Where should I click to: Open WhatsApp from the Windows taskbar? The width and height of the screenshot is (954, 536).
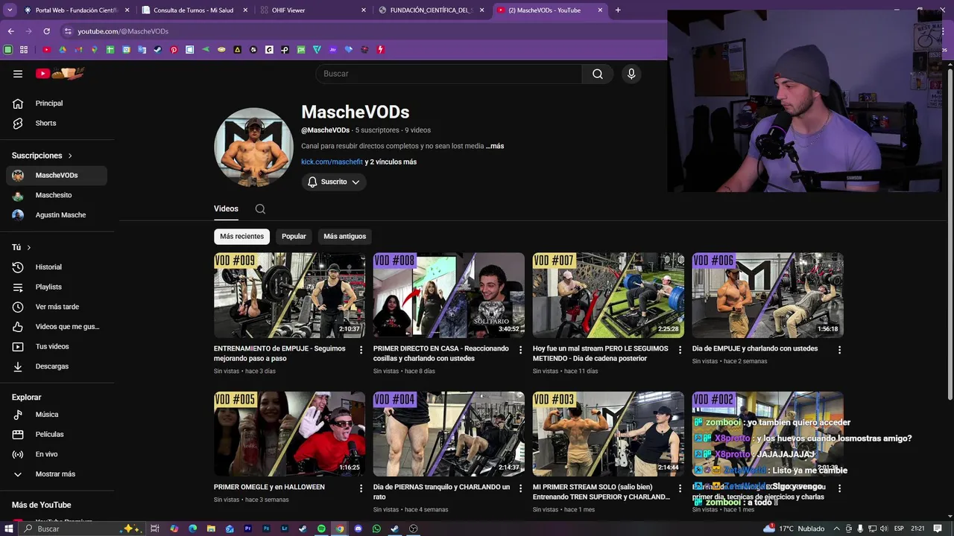point(376,529)
